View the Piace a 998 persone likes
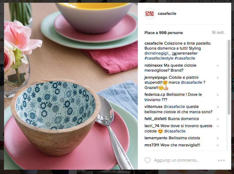 point(164,33)
